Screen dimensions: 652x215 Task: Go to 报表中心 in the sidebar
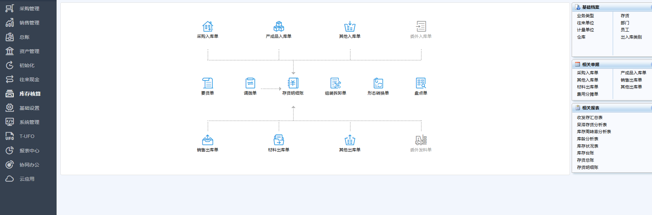pyautogui.click(x=29, y=151)
